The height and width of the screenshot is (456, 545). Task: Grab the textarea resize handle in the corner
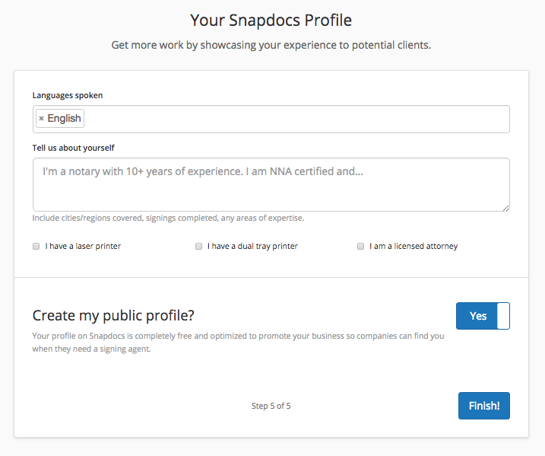tap(505, 207)
